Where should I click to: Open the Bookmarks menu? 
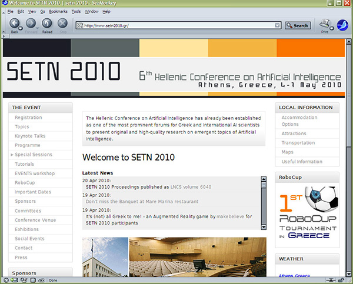pyautogui.click(x=58, y=11)
